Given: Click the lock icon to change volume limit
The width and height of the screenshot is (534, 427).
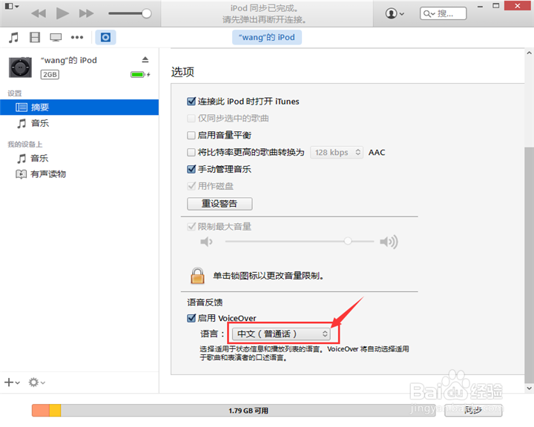Looking at the screenshot, I should pyautogui.click(x=197, y=276).
